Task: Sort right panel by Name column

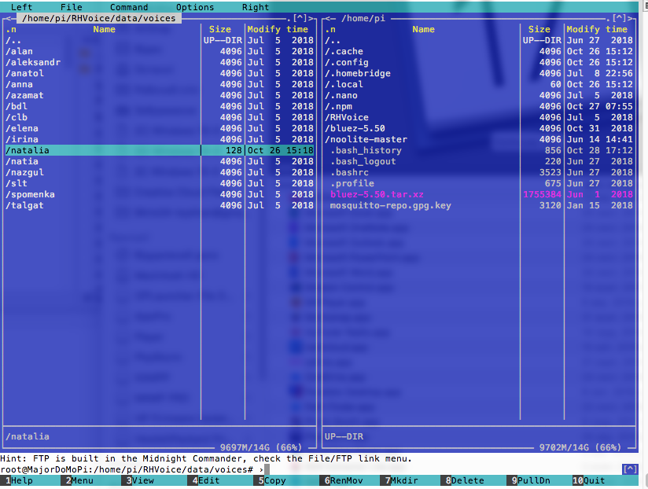Action: point(423,29)
